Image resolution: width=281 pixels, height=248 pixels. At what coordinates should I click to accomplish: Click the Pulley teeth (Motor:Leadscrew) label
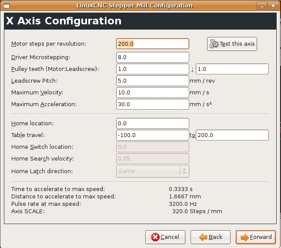55,69
